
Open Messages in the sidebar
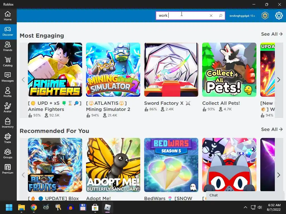point(8,77)
